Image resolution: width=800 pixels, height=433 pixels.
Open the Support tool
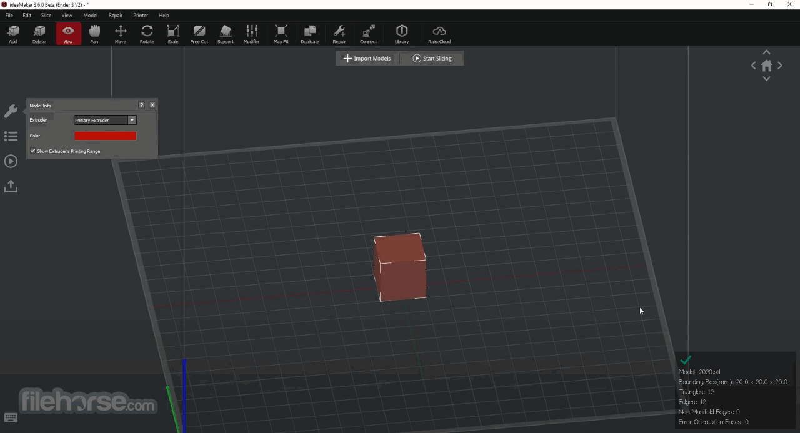pyautogui.click(x=225, y=34)
